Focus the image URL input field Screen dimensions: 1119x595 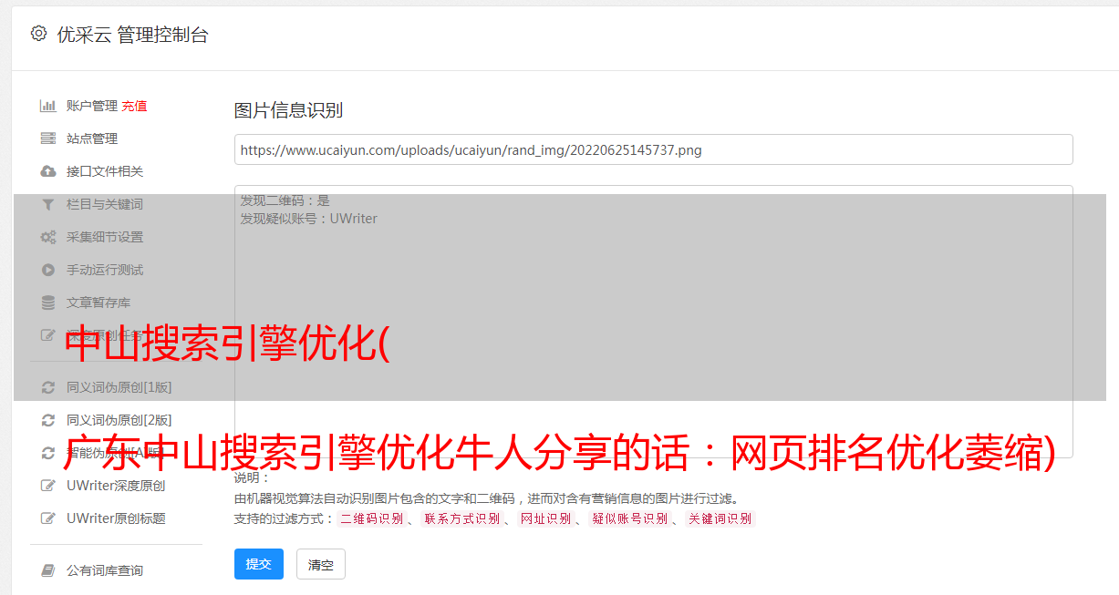pos(653,149)
